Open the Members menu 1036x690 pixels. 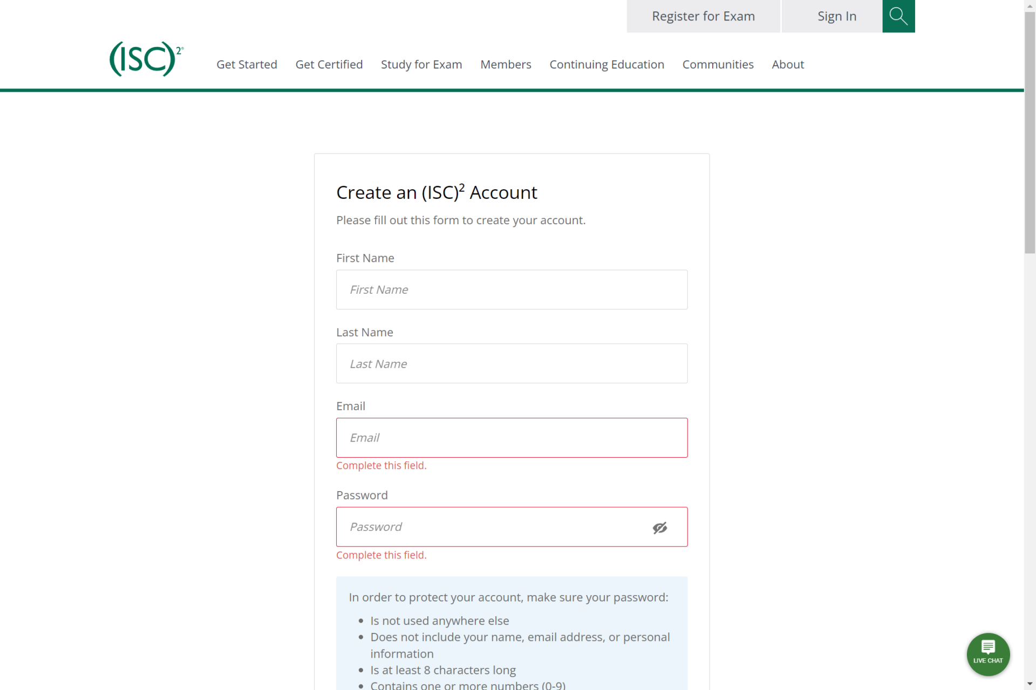pyautogui.click(x=506, y=64)
